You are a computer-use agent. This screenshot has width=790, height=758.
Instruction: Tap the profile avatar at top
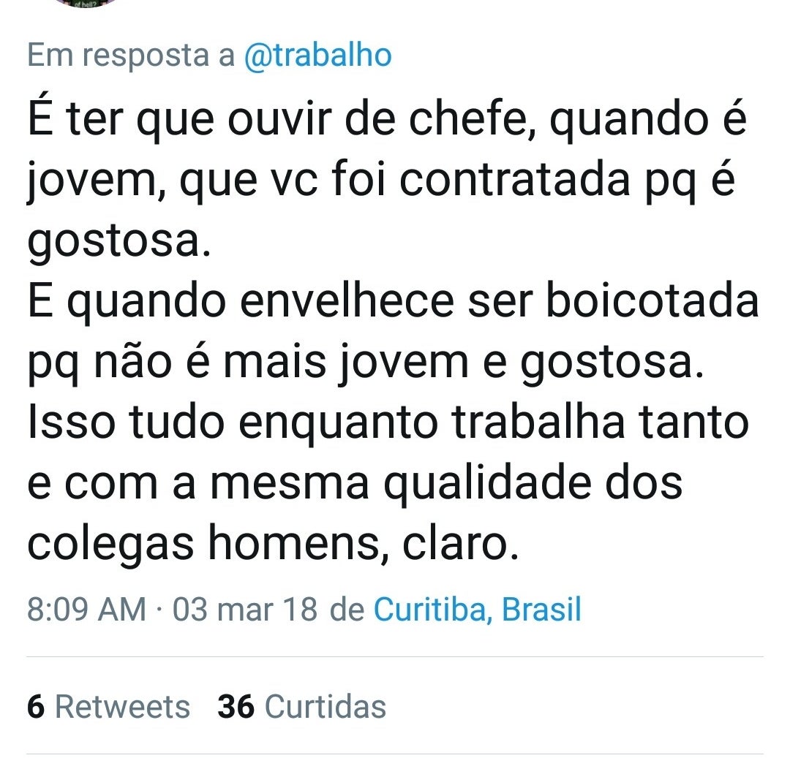pos(88,4)
